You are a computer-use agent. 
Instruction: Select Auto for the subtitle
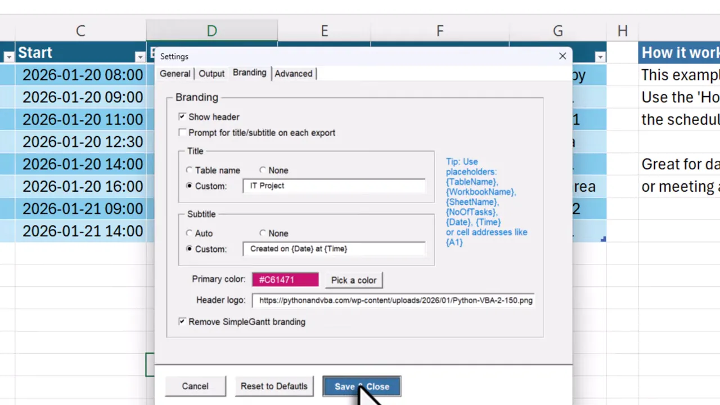(189, 233)
